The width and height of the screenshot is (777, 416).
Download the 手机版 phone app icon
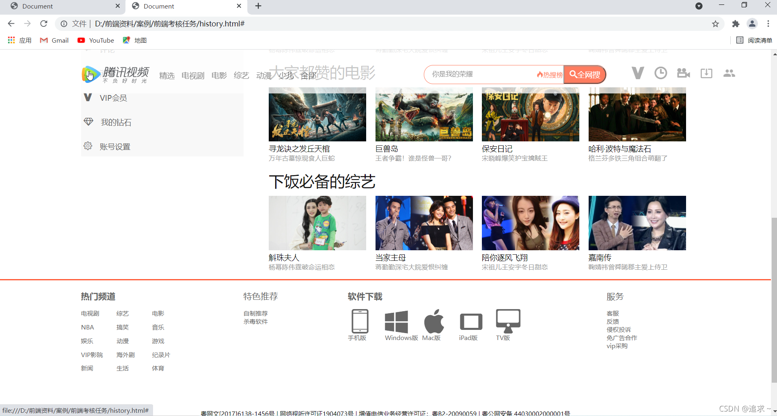pyautogui.click(x=360, y=321)
